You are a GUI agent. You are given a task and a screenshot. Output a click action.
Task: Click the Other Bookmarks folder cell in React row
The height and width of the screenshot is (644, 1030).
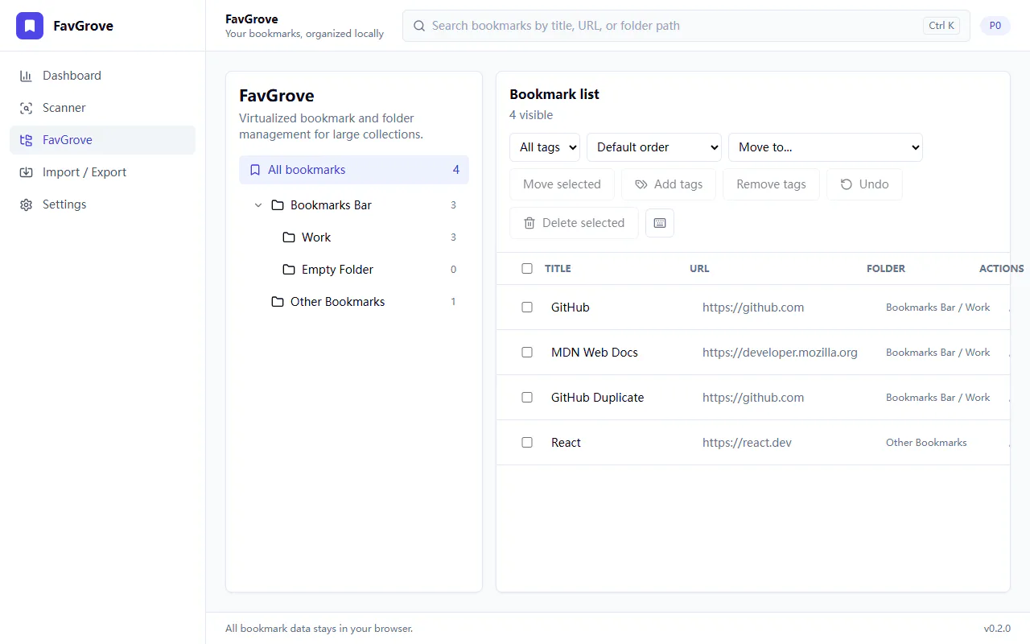click(x=926, y=443)
